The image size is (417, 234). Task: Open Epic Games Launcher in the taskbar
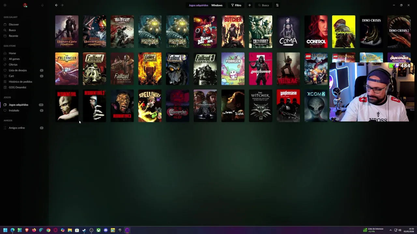coord(120,230)
